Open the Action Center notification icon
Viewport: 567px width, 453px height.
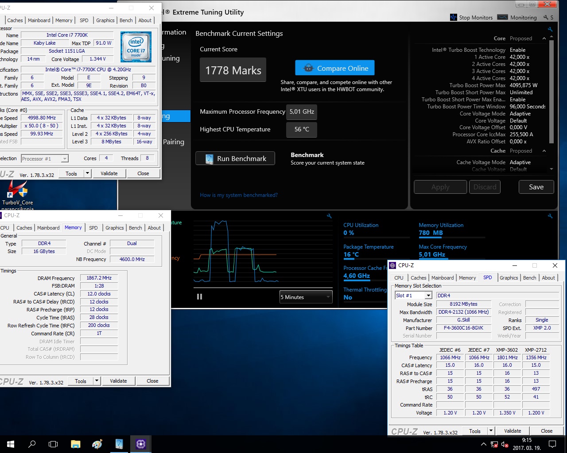[x=552, y=444]
